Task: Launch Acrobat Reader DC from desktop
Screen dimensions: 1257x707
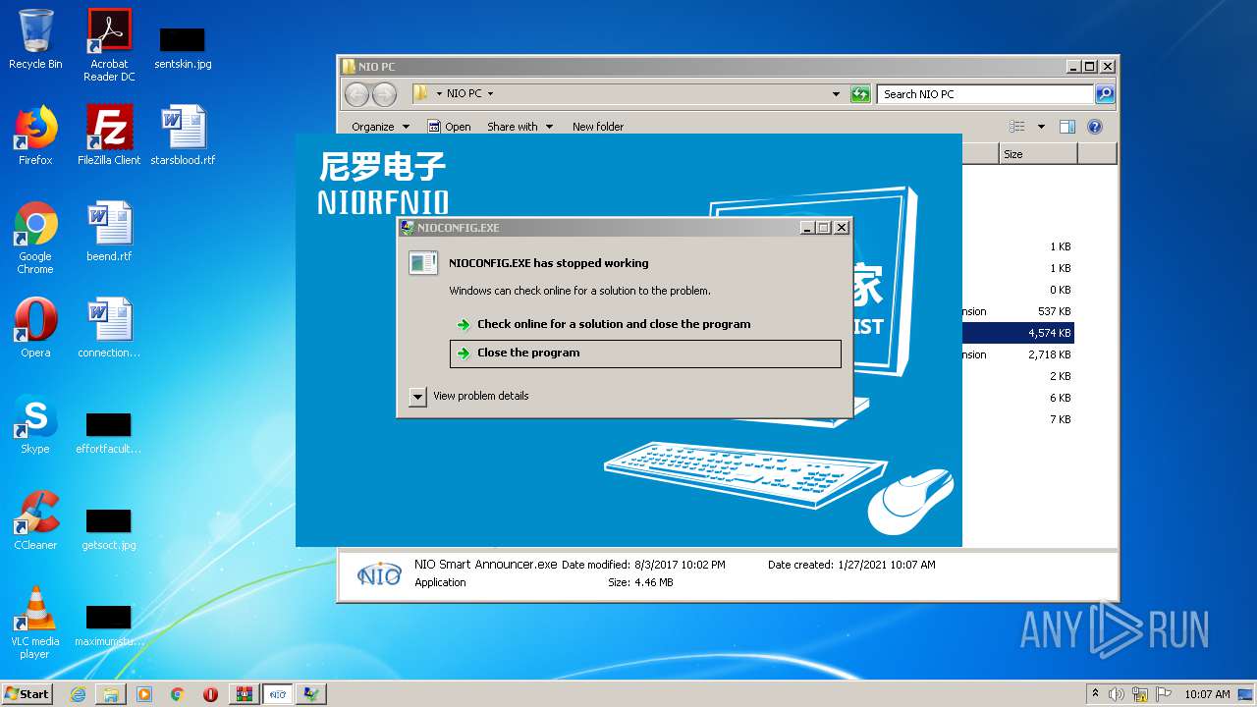Action: point(109,44)
